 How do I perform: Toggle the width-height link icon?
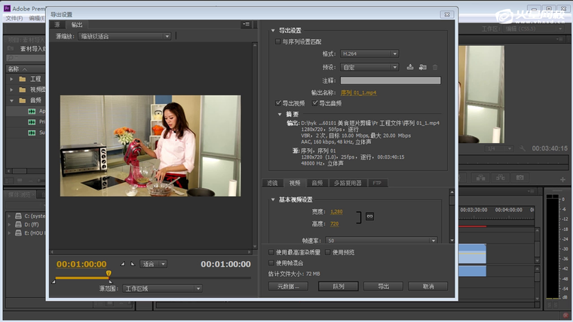tap(369, 217)
